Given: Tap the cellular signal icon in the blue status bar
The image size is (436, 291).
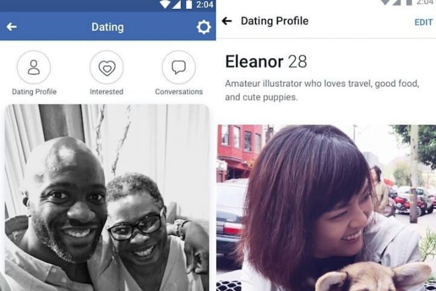Looking at the screenshot, I should pyautogui.click(x=177, y=4).
